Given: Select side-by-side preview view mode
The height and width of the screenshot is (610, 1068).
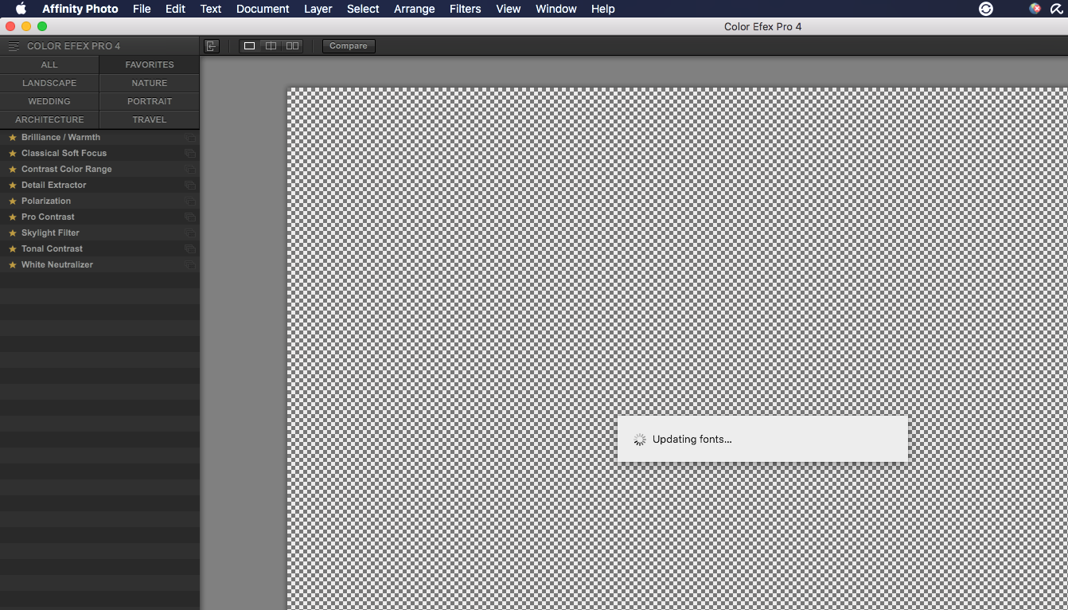Looking at the screenshot, I should (x=293, y=46).
